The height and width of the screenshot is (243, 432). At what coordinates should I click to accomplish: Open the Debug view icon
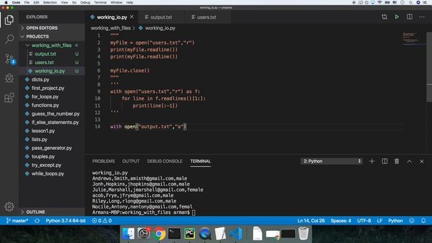pyautogui.click(x=9, y=78)
